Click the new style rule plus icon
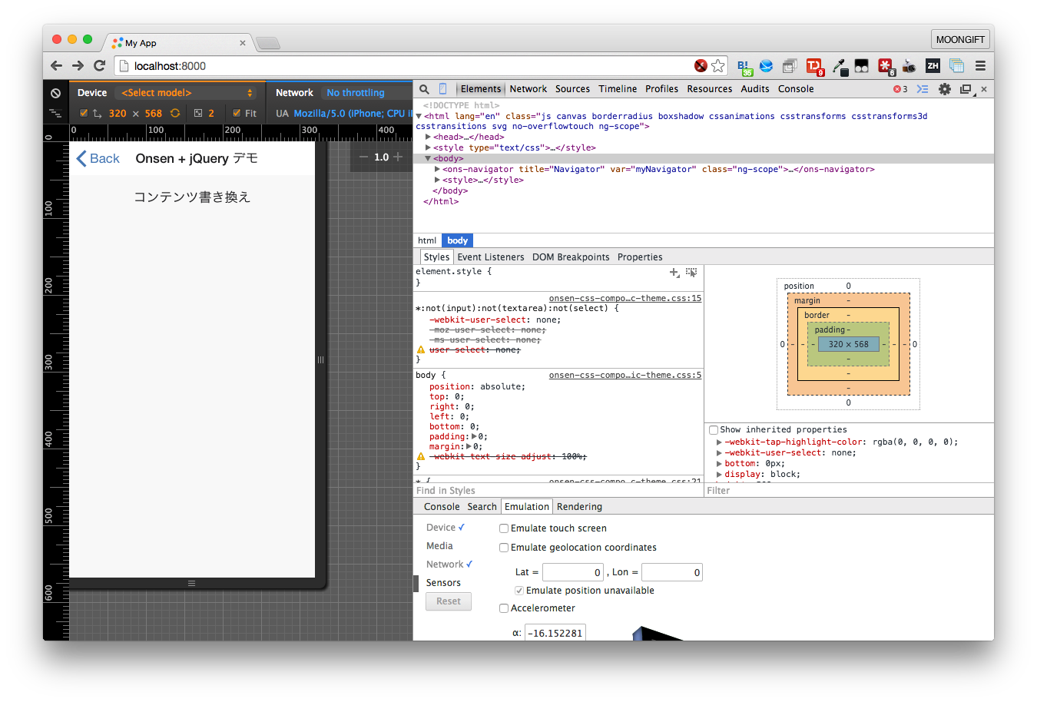 674,273
